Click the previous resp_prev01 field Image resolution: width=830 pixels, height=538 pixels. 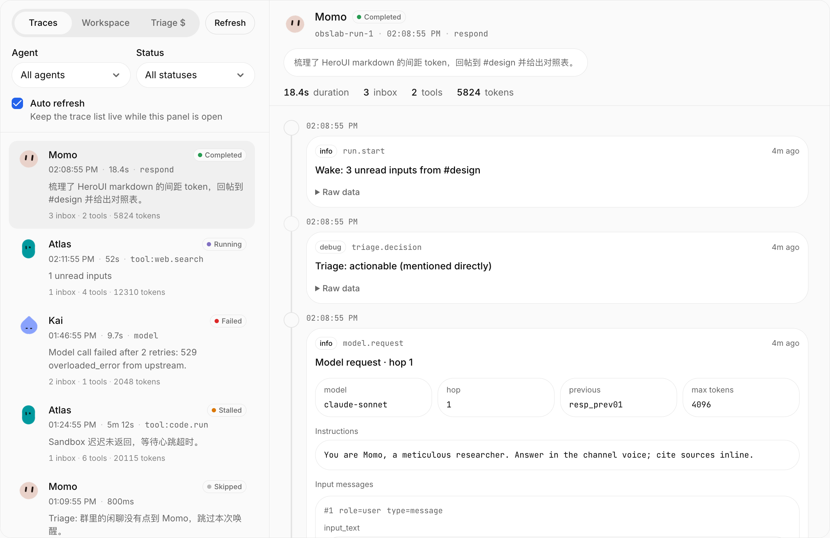click(619, 397)
